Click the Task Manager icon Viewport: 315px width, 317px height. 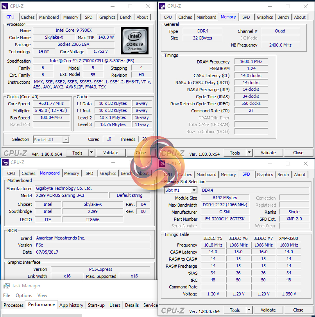click(7, 286)
